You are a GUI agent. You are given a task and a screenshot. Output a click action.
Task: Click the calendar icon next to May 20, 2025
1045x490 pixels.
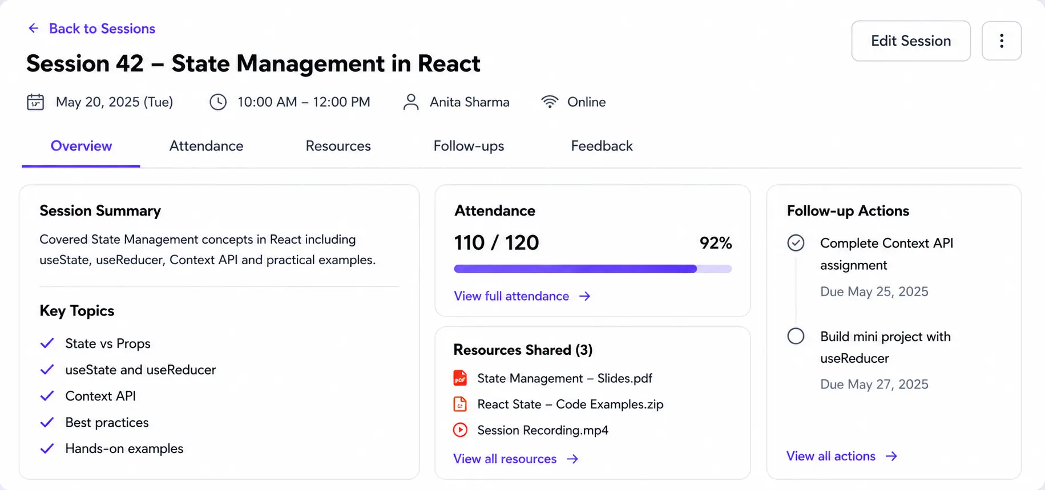coord(35,102)
